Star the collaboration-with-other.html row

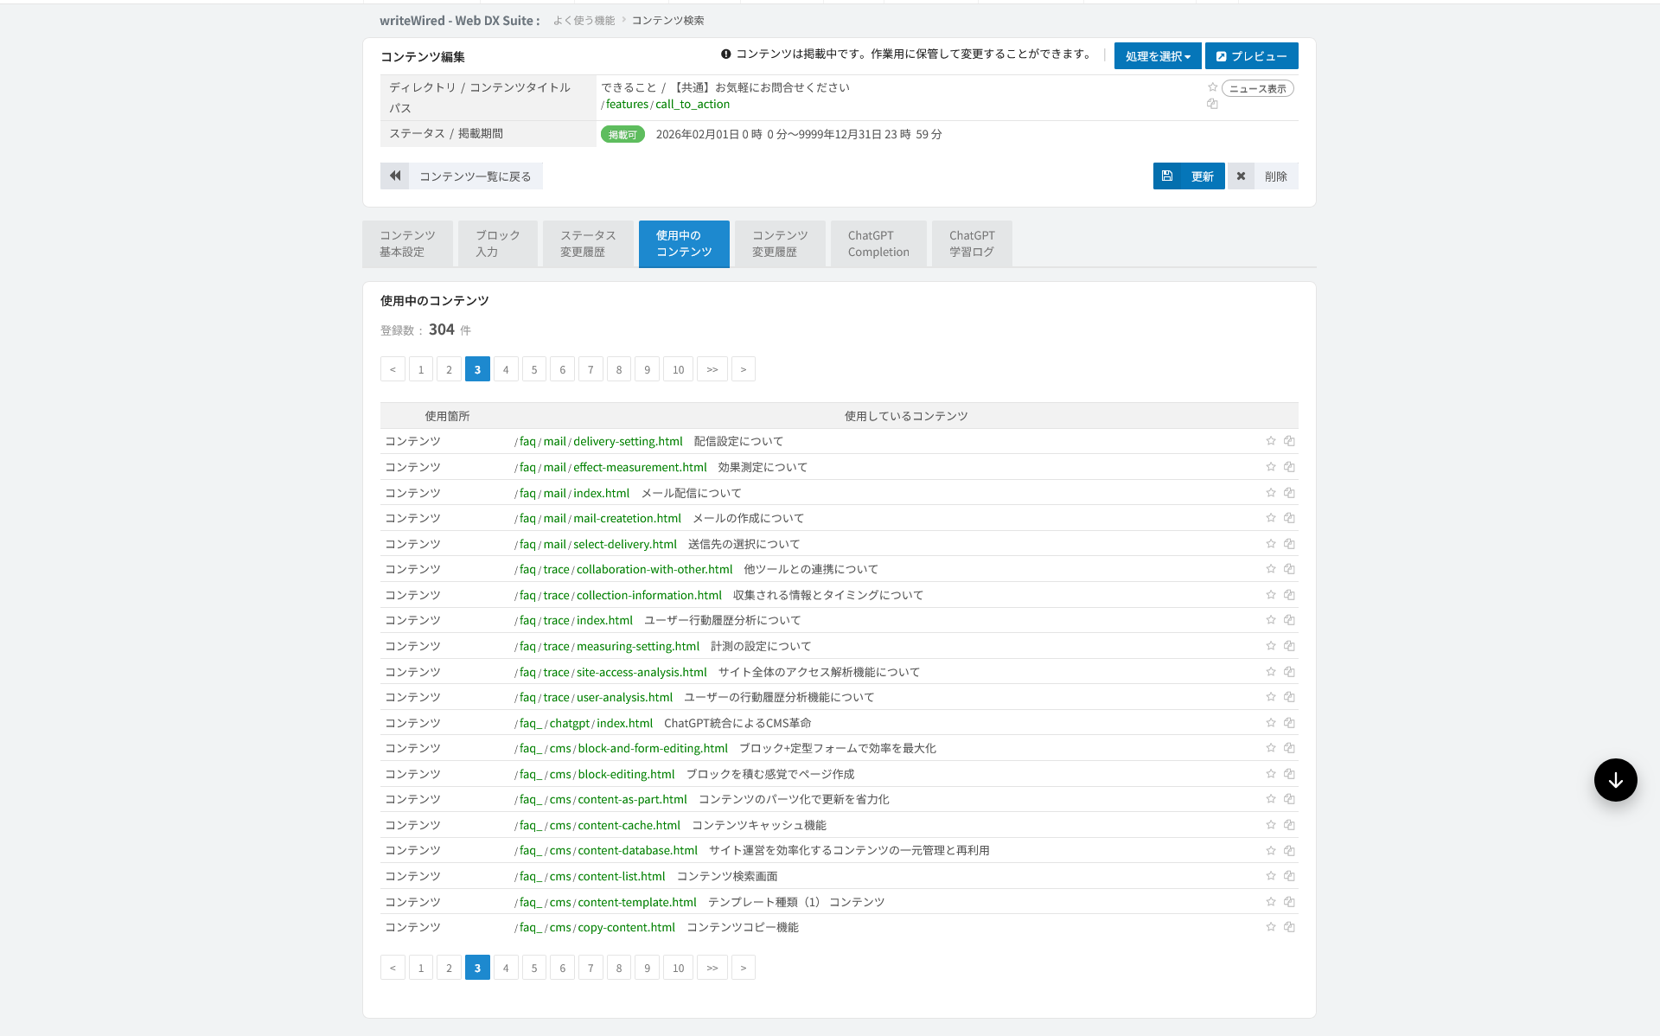pos(1270,569)
